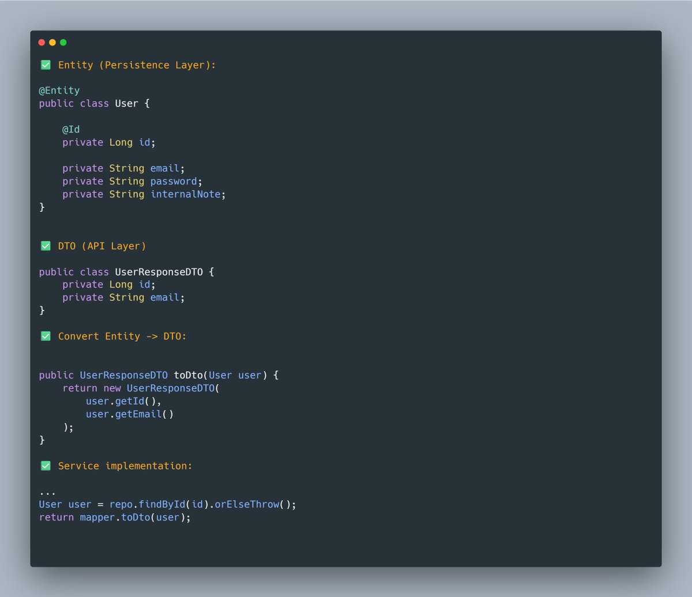This screenshot has height=597, width=692.
Task: Toggle the checkbox beside DTO (API Layer) heading
Action: pos(46,245)
